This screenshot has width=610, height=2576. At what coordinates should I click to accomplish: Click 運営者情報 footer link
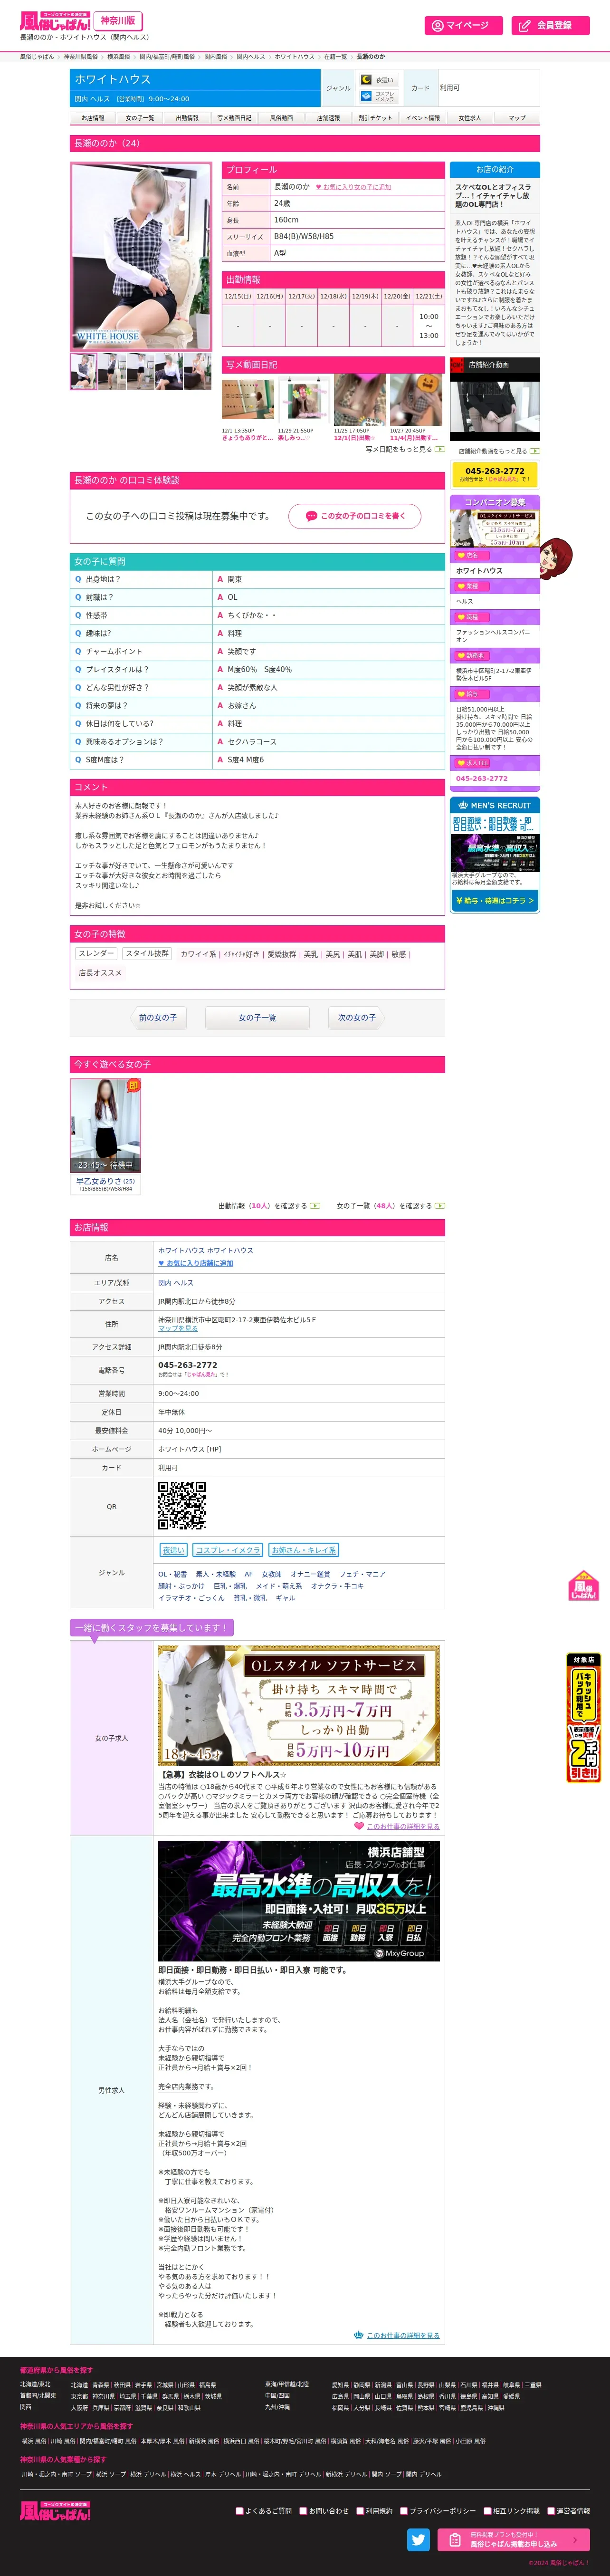pos(568,2510)
